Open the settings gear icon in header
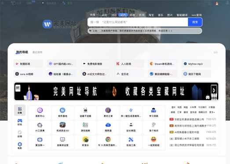 click(210, 3)
